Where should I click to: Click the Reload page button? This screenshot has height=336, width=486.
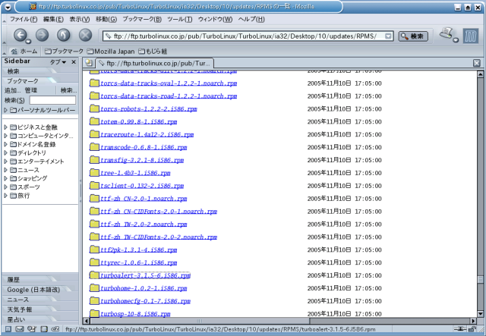(64, 35)
